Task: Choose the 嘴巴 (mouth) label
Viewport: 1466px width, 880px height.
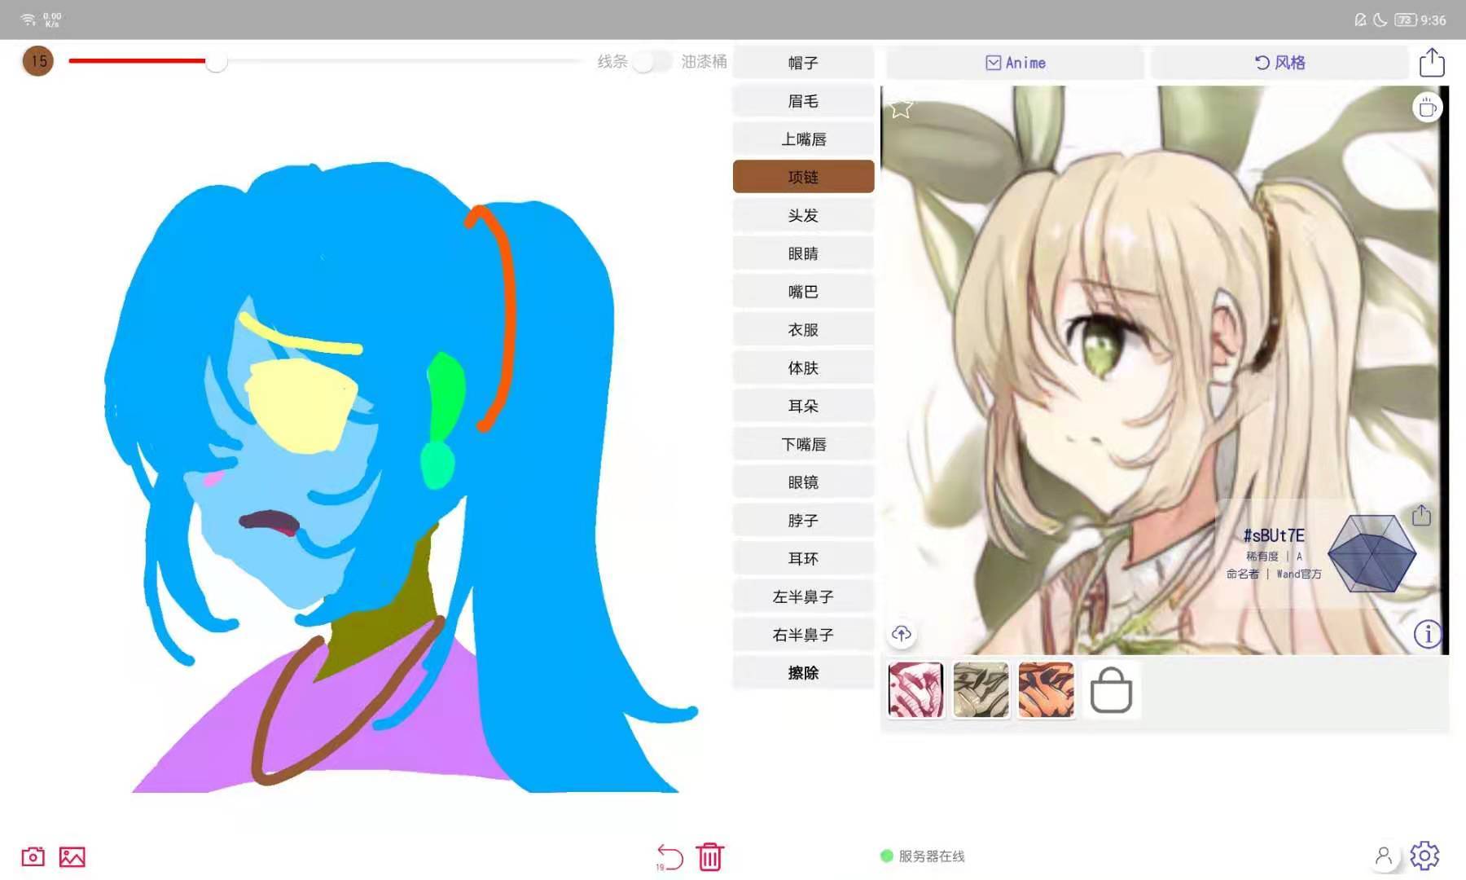Action: pyautogui.click(x=803, y=292)
